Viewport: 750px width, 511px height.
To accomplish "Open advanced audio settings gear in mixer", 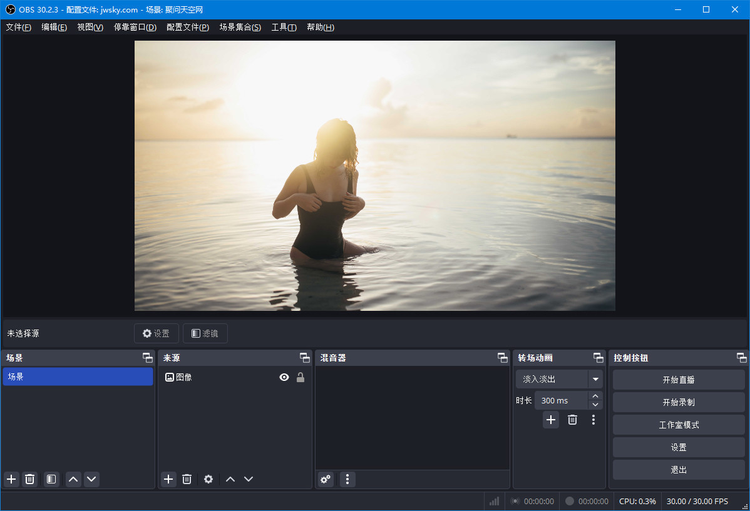I will point(325,479).
